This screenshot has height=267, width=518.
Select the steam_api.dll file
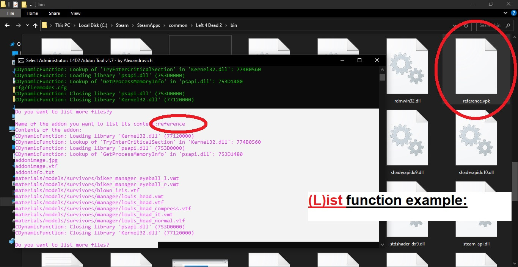coord(476,214)
